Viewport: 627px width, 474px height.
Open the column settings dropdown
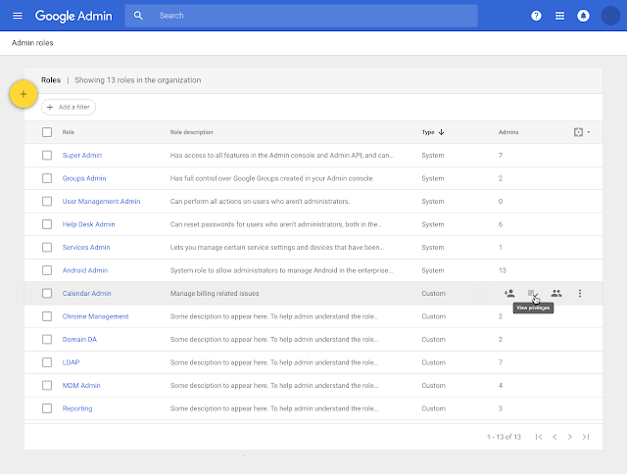point(581,132)
